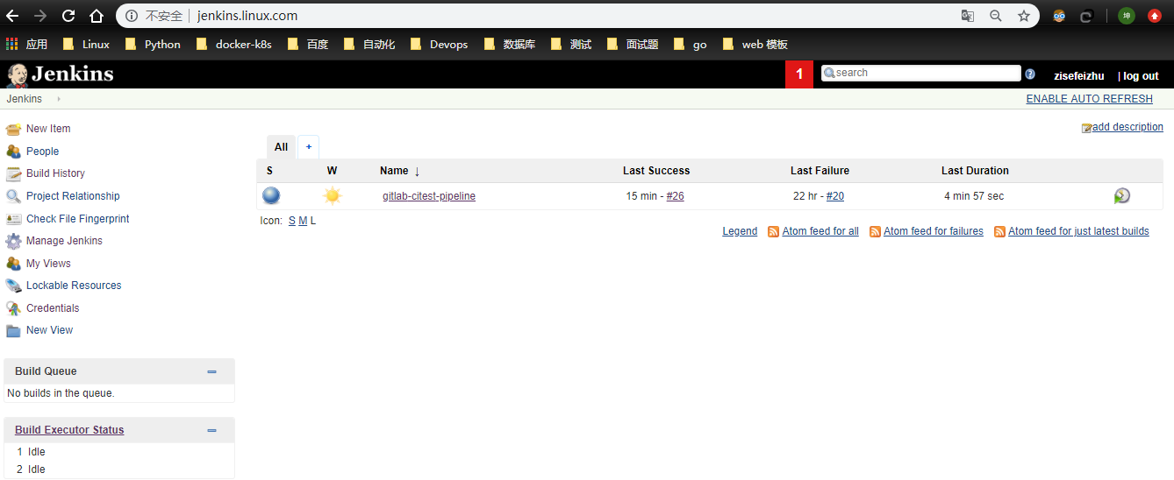Click the Jenkins breadcrumb link
Screen dimensions: 1174x480
point(25,99)
